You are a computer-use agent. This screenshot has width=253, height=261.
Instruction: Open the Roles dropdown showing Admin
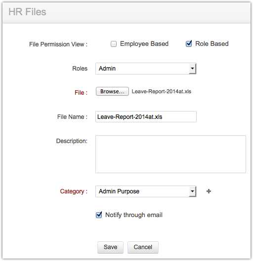click(x=146, y=69)
